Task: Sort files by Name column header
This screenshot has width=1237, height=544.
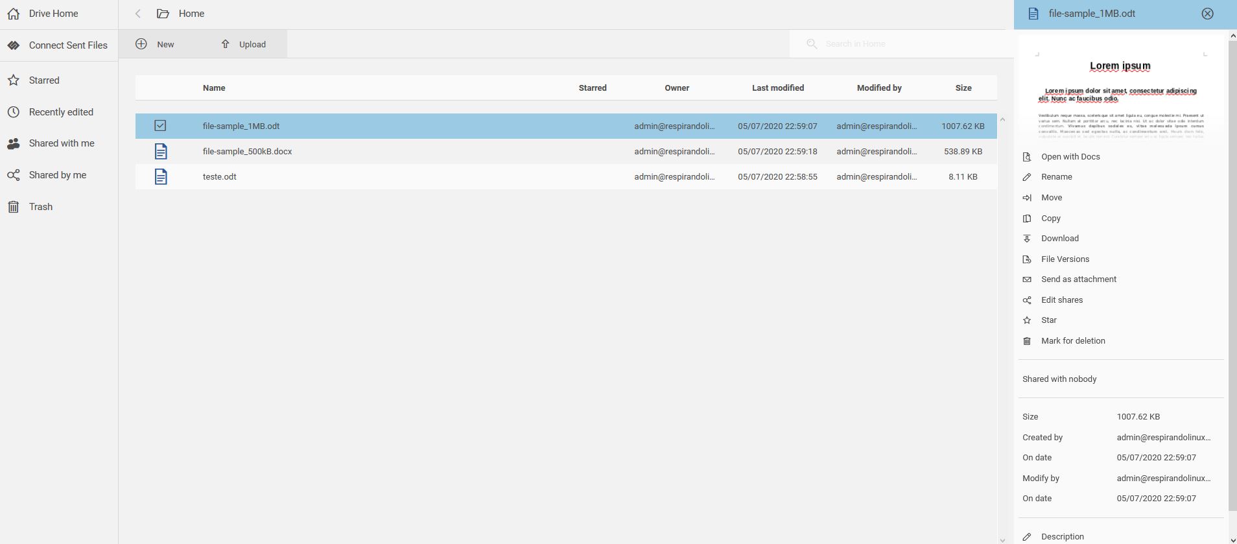Action: coord(214,88)
